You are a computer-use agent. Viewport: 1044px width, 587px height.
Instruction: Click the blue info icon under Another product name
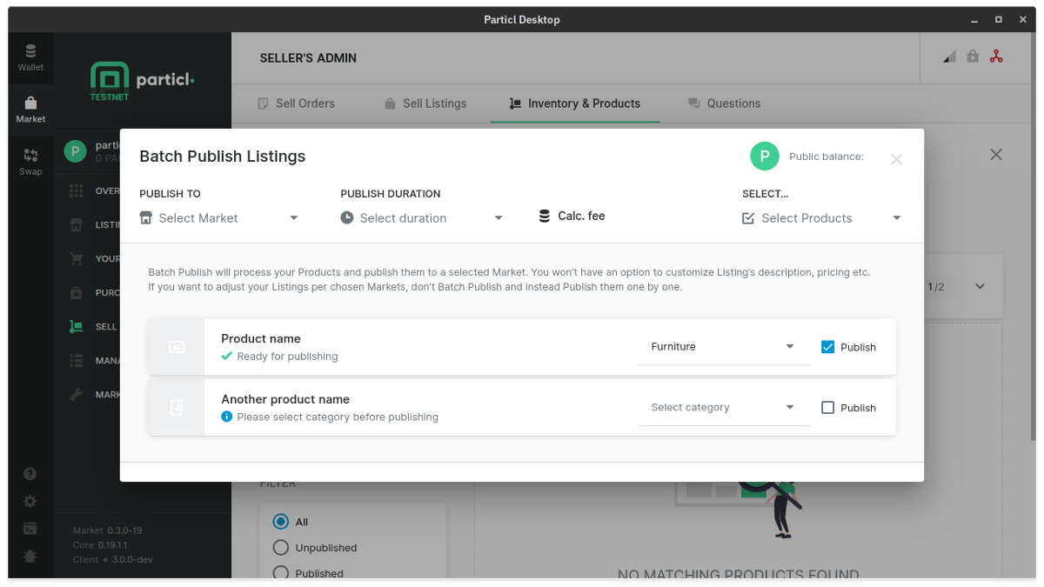click(227, 417)
